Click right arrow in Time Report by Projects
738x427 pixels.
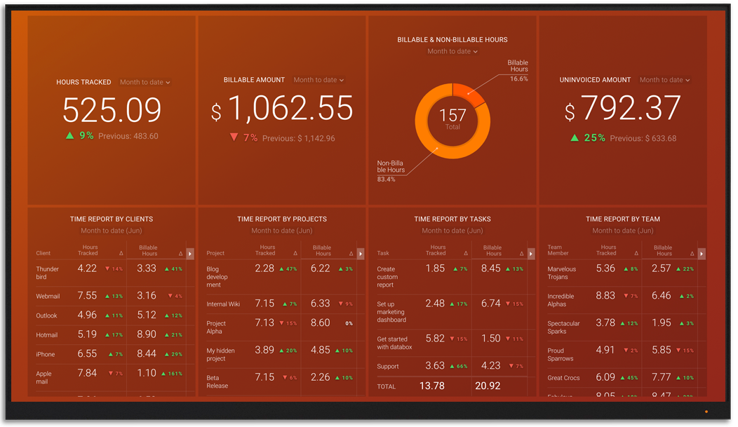[361, 254]
